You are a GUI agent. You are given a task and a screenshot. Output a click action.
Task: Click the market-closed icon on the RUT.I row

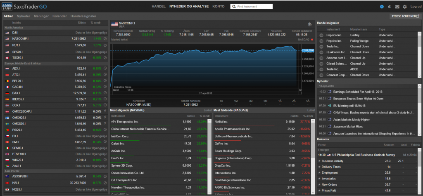tap(105, 45)
